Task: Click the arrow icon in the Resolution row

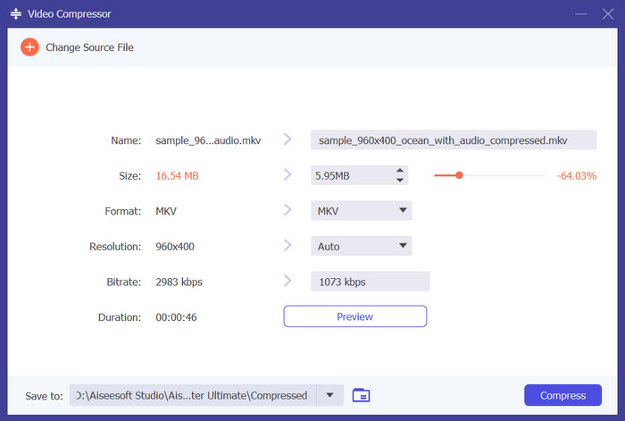Action: pyautogui.click(x=287, y=246)
